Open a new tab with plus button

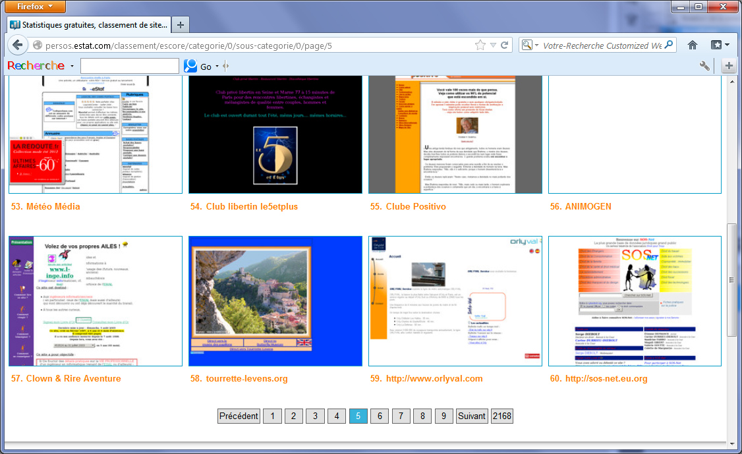[x=181, y=24]
